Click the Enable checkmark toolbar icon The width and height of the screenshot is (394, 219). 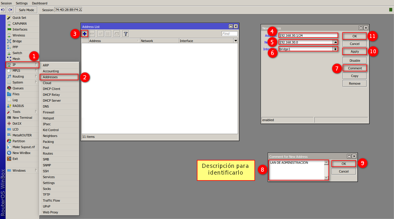(x=101, y=34)
